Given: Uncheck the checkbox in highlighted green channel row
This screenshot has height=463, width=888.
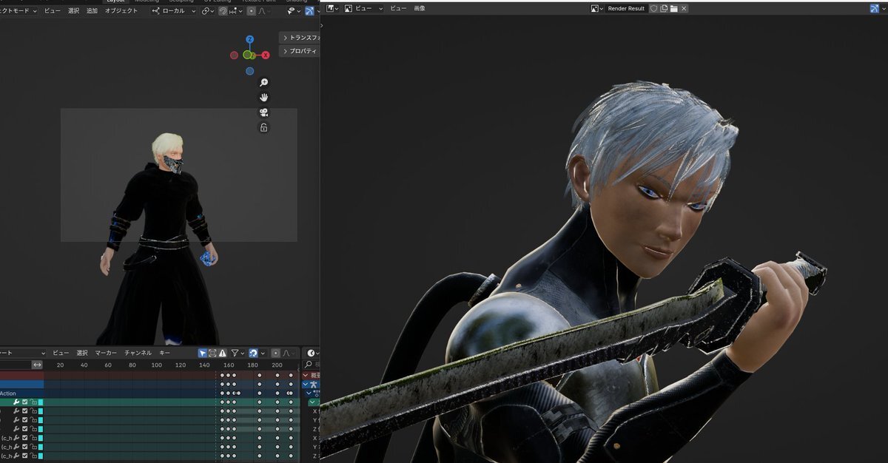Looking at the screenshot, I should point(24,402).
